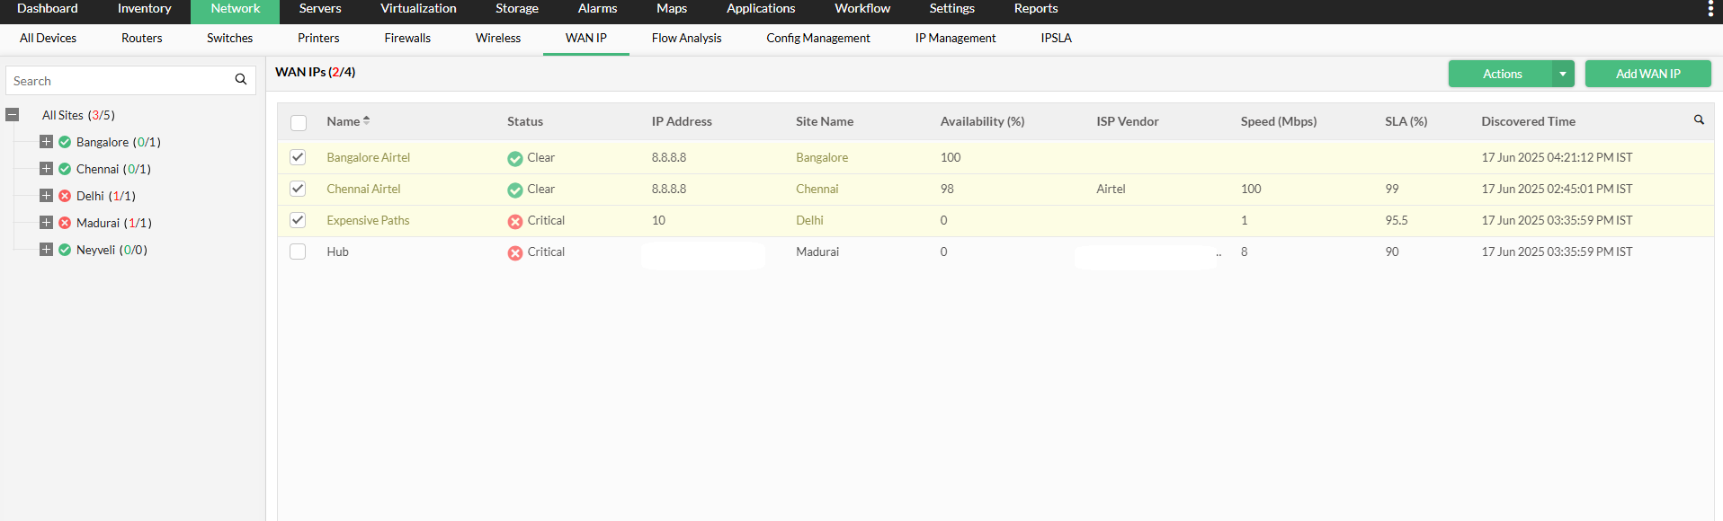
Task: Open the Settings top menu
Action: pyautogui.click(x=951, y=9)
